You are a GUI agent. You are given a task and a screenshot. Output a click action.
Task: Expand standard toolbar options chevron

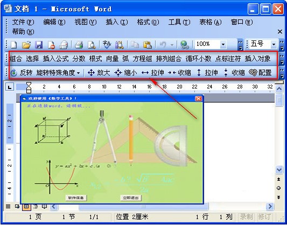240,45
